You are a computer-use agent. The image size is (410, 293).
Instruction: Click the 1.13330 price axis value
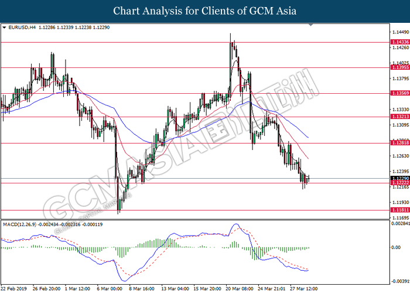(x=401, y=110)
